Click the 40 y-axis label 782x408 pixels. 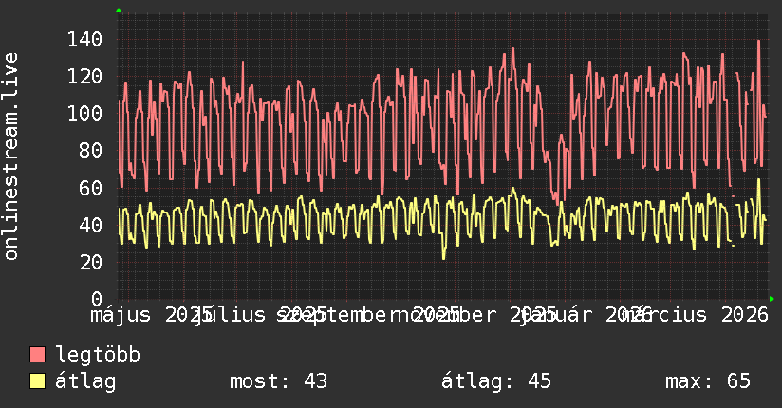(90, 225)
